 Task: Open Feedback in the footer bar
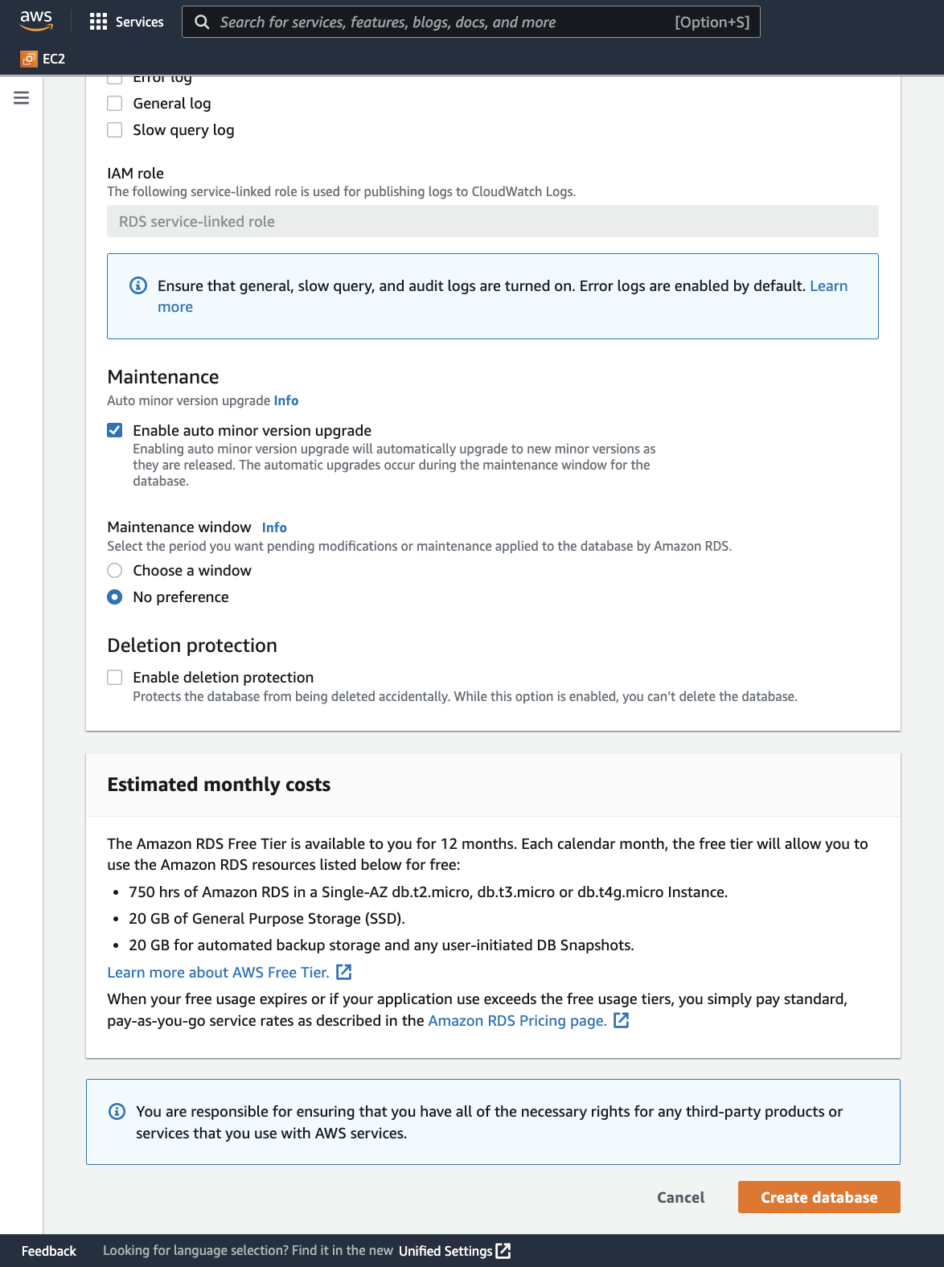click(49, 1250)
